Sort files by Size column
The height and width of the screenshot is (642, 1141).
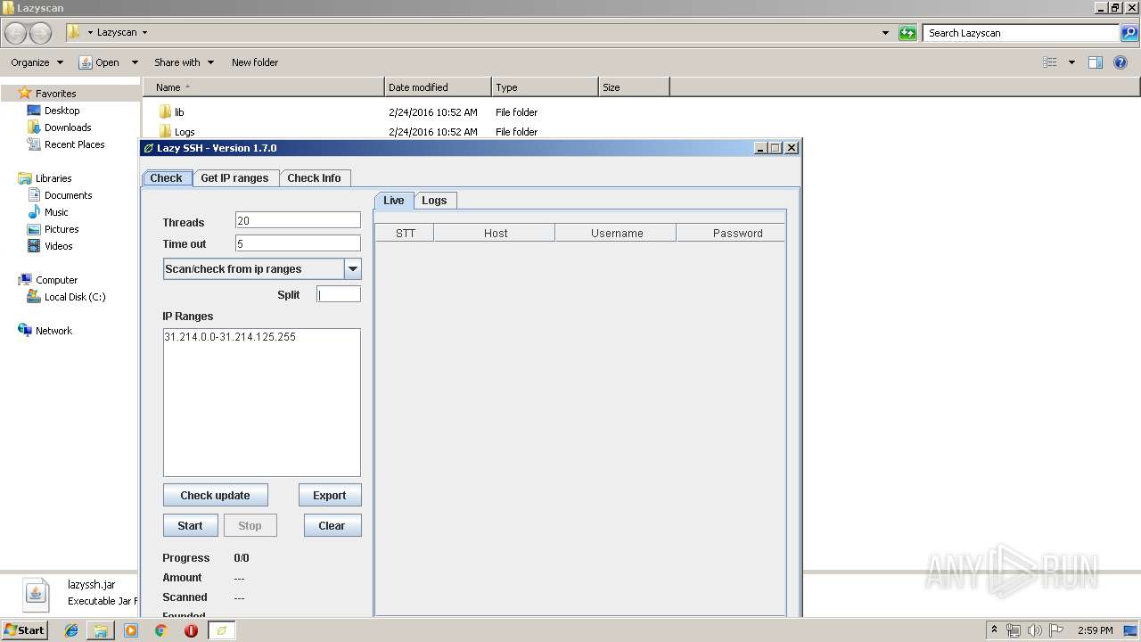(634, 87)
